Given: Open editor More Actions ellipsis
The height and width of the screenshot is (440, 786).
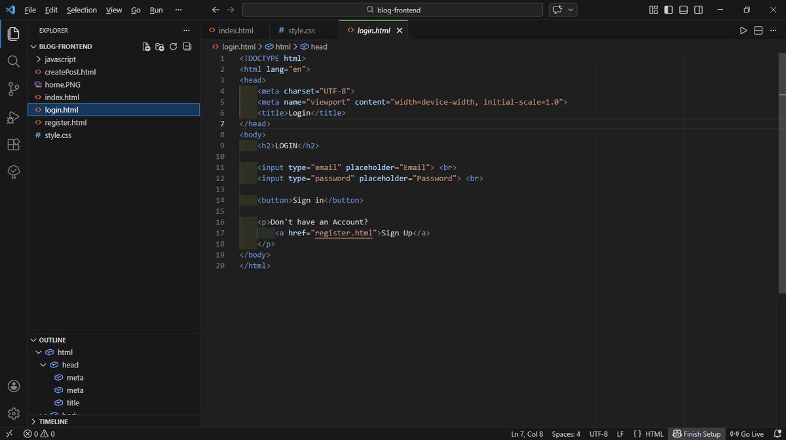Looking at the screenshot, I should tap(774, 31).
